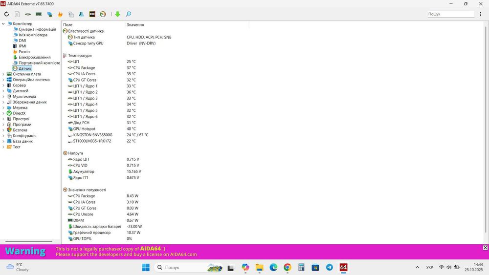Open the memory benchmark RAM icon
The image size is (489, 275).
[x=39, y=14]
